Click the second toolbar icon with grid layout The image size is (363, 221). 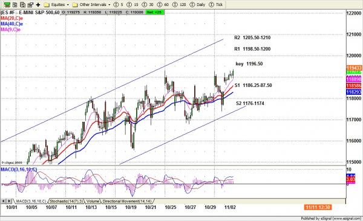(15, 4)
